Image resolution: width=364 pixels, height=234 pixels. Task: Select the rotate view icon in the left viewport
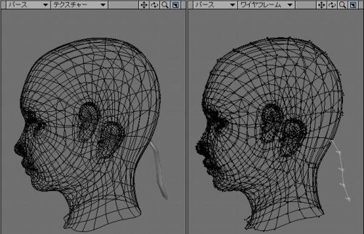(x=154, y=5)
